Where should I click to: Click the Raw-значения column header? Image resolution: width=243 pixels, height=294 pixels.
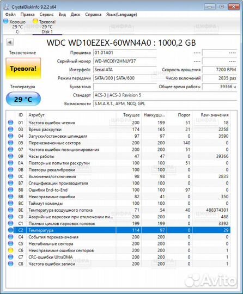pos(211,115)
